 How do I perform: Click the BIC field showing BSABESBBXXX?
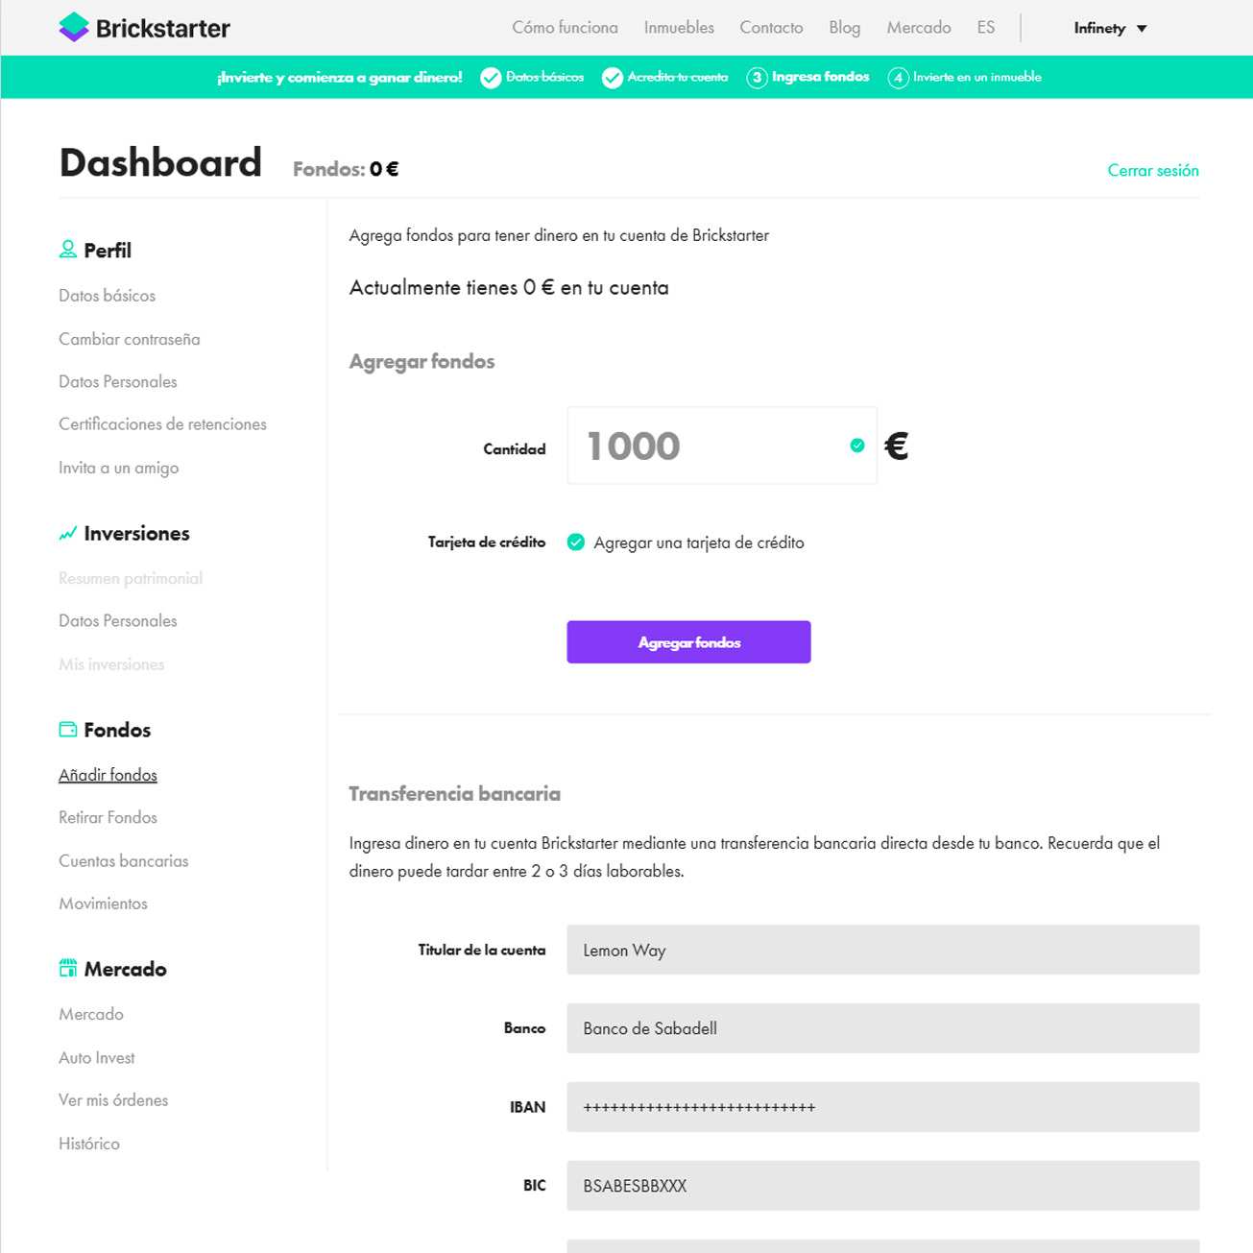tap(881, 1186)
